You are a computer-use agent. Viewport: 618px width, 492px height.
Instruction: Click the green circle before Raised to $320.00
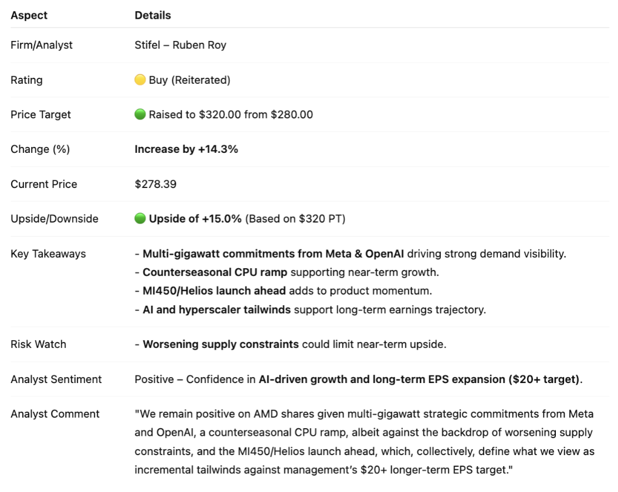140,115
